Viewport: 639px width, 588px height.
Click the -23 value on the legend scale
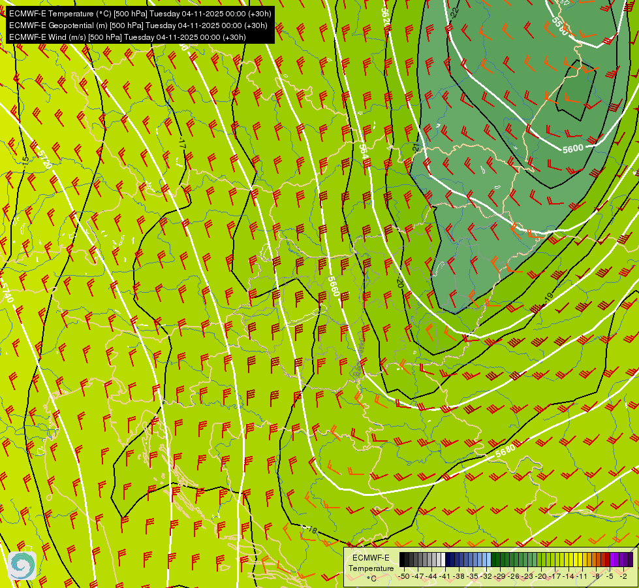pyautogui.click(x=527, y=576)
